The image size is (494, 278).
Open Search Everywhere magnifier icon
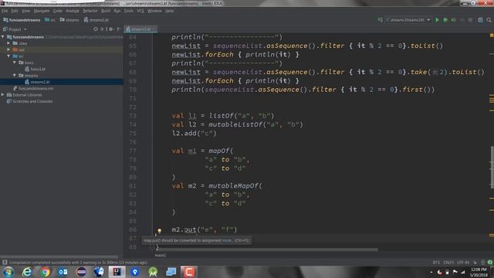489,20
